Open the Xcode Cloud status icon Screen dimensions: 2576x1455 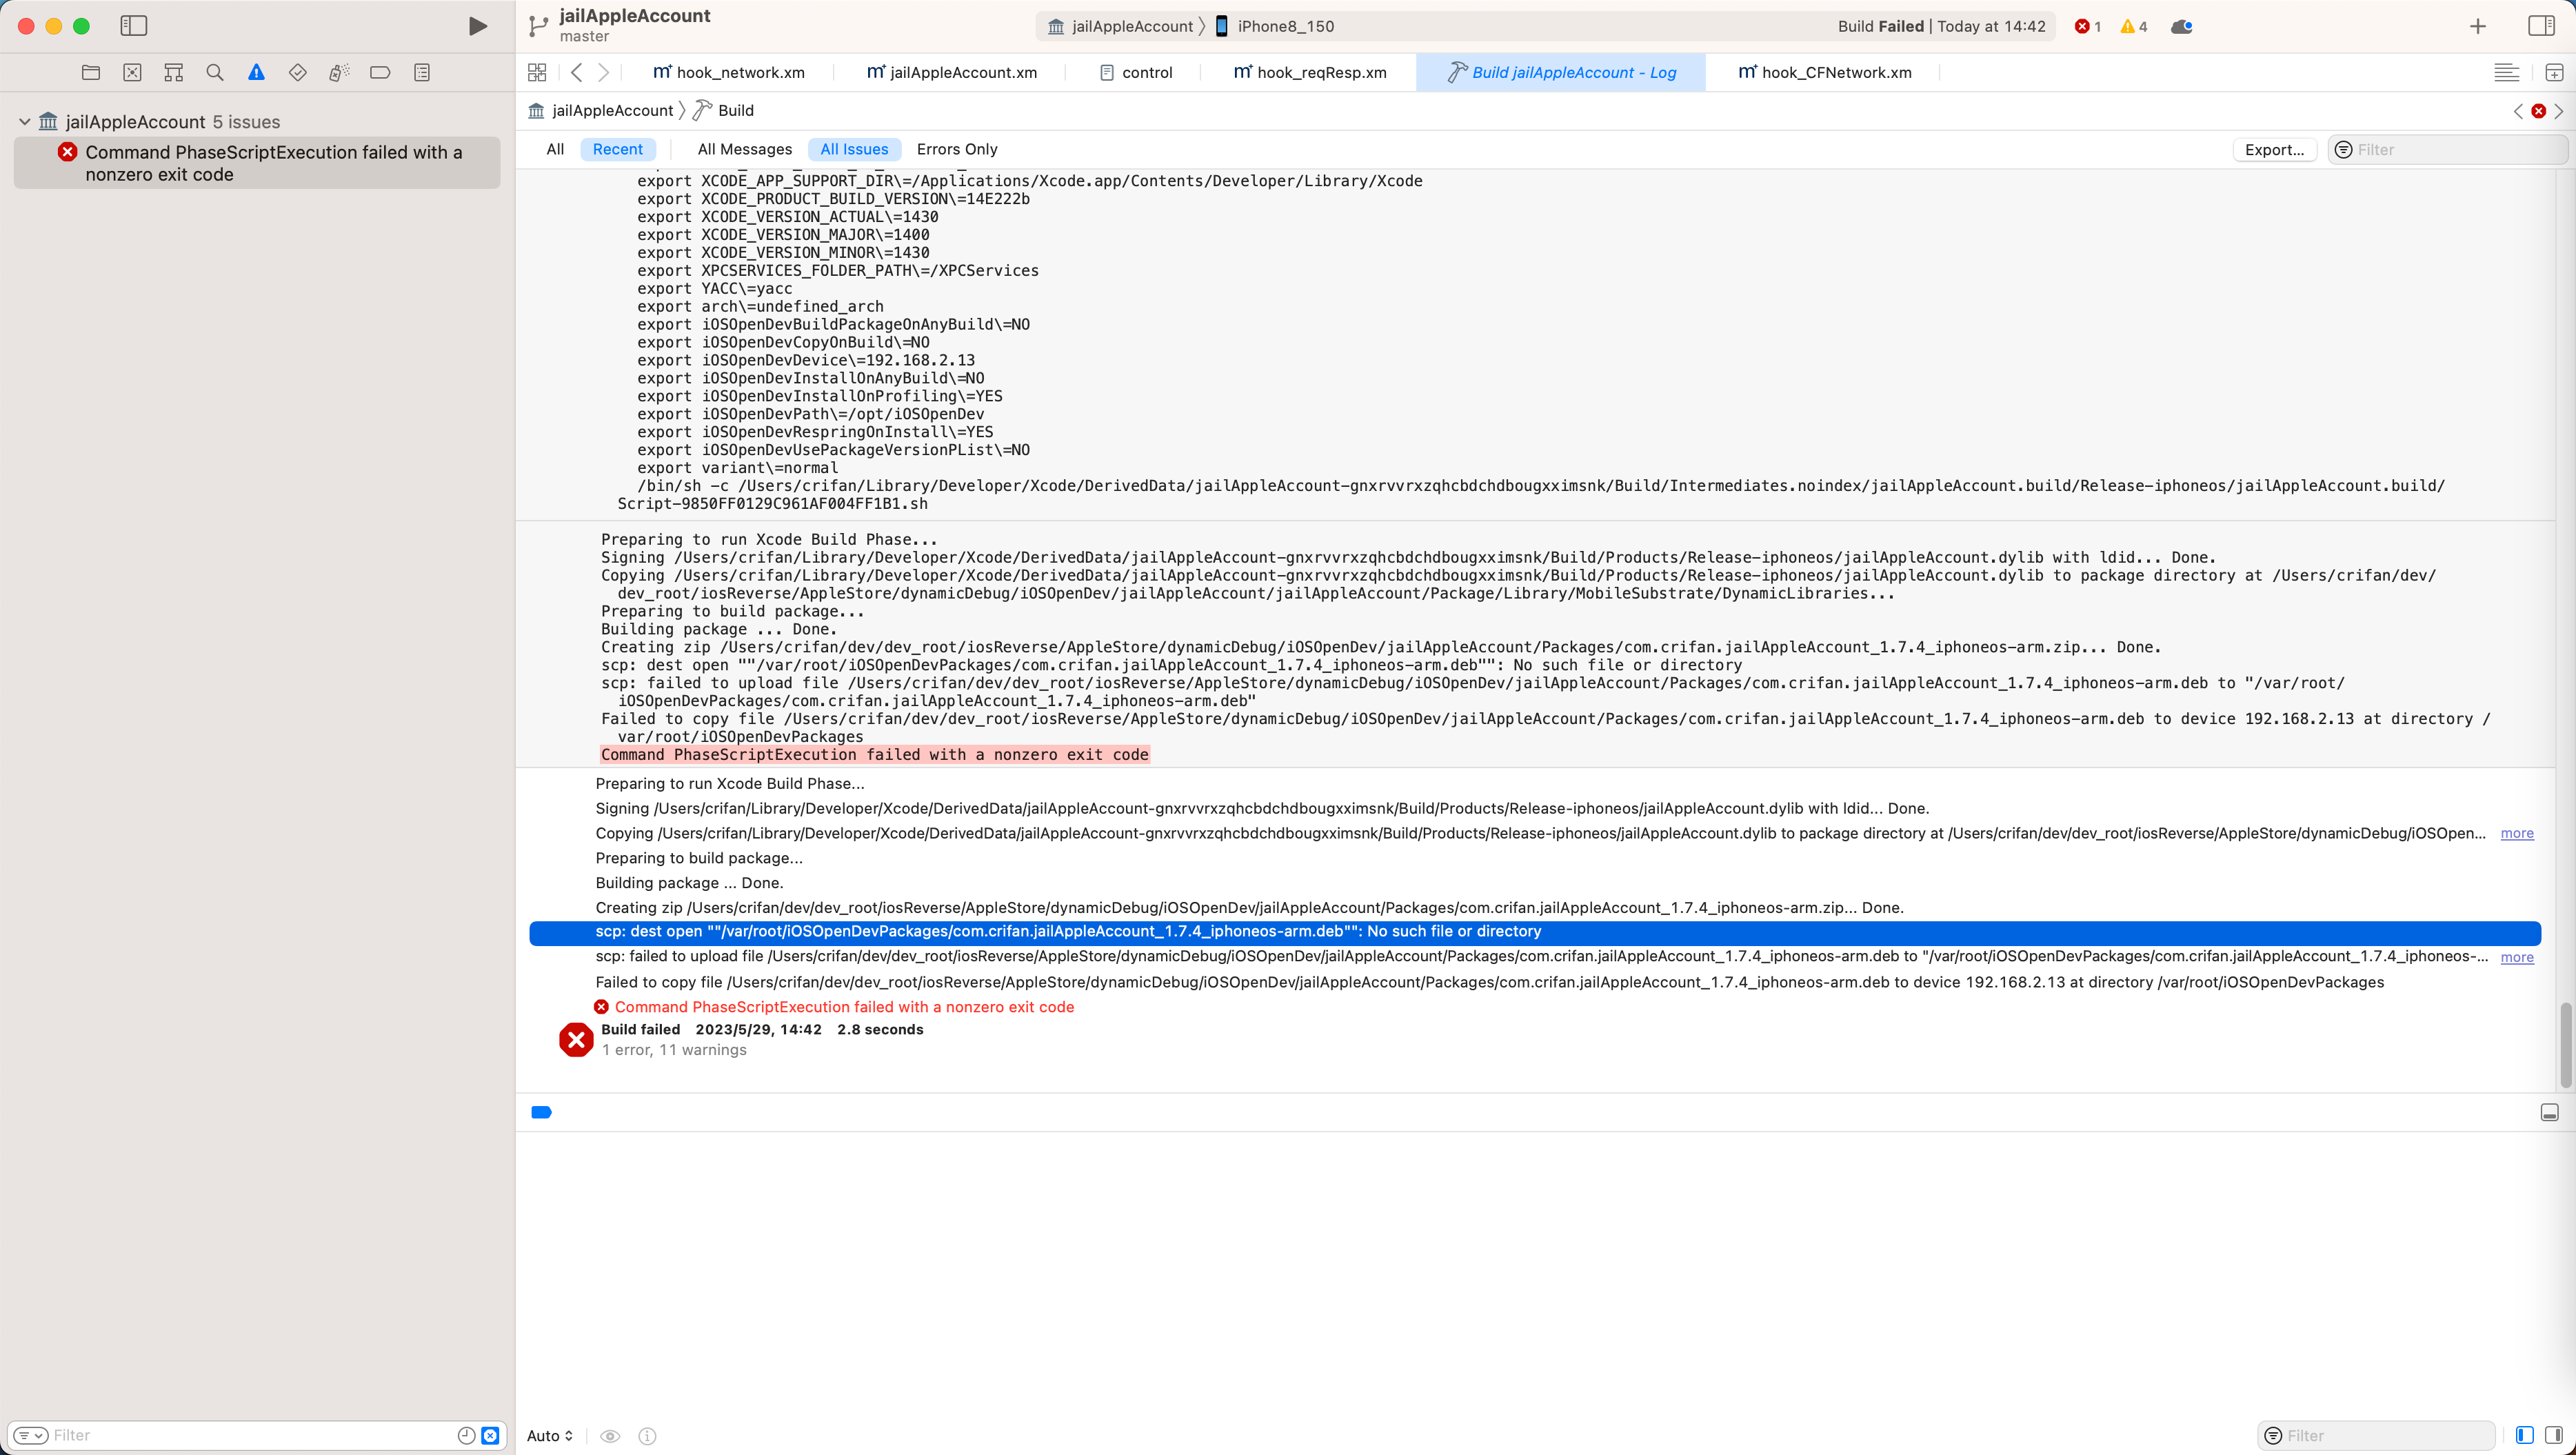2182,26
